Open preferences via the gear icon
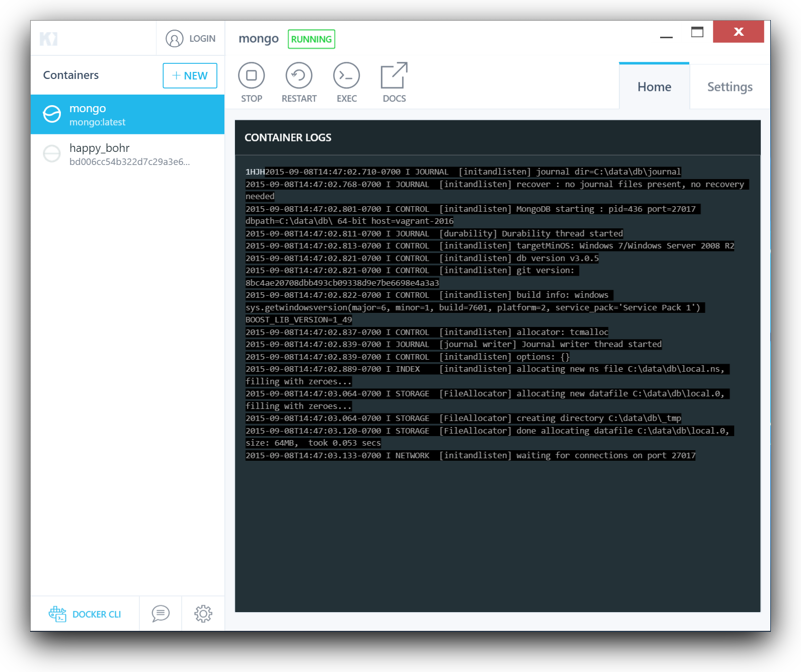The width and height of the screenshot is (801, 672). point(203,614)
